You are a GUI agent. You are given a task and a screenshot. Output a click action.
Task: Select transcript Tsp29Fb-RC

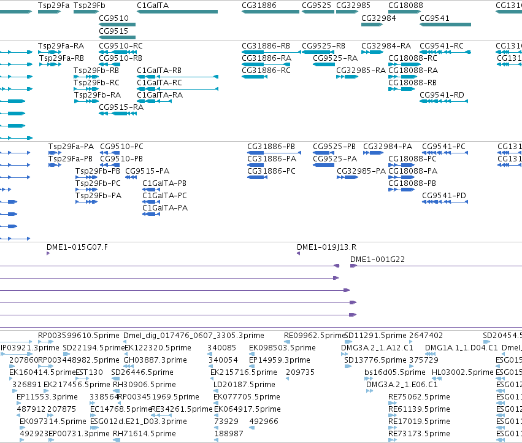click(86, 89)
